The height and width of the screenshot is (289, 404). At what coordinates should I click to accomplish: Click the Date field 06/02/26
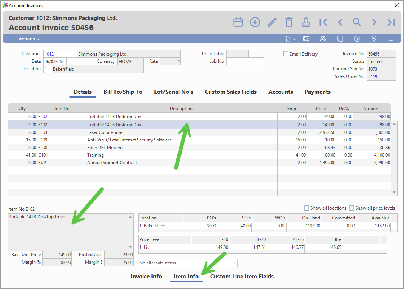point(55,61)
